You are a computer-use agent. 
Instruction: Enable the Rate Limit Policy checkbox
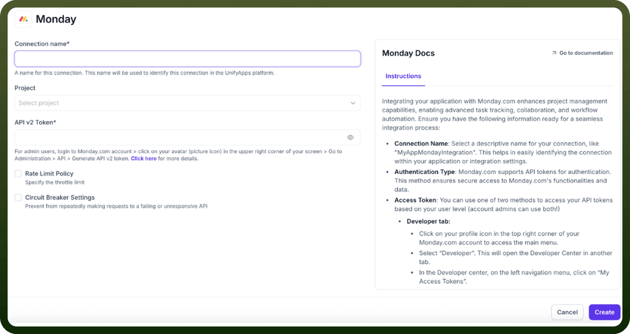coord(18,173)
